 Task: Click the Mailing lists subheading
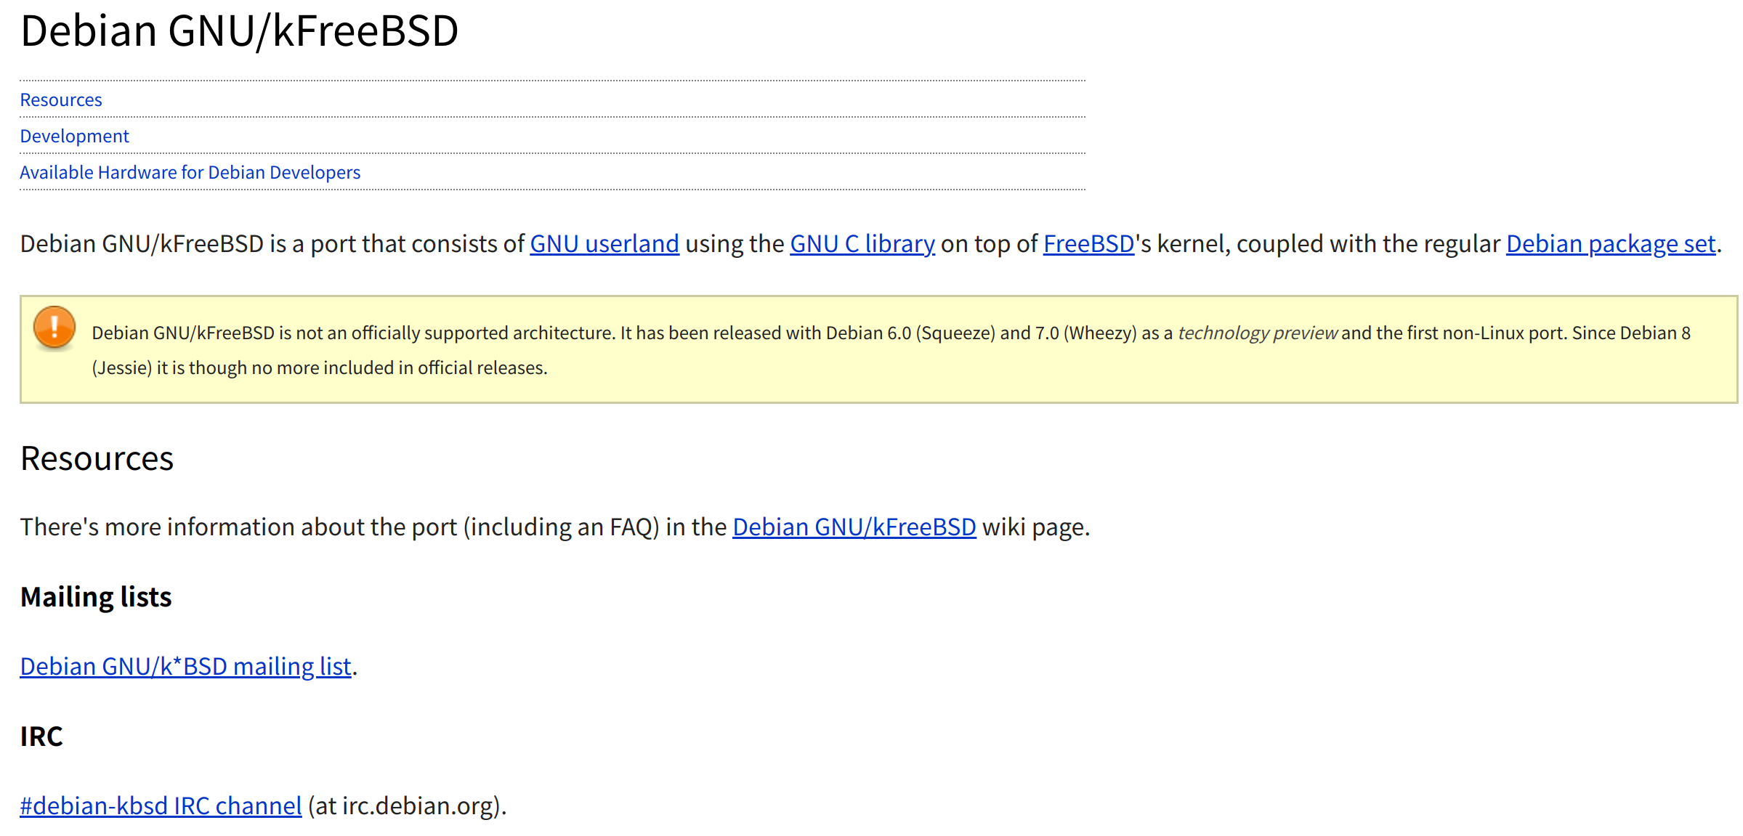[96, 597]
